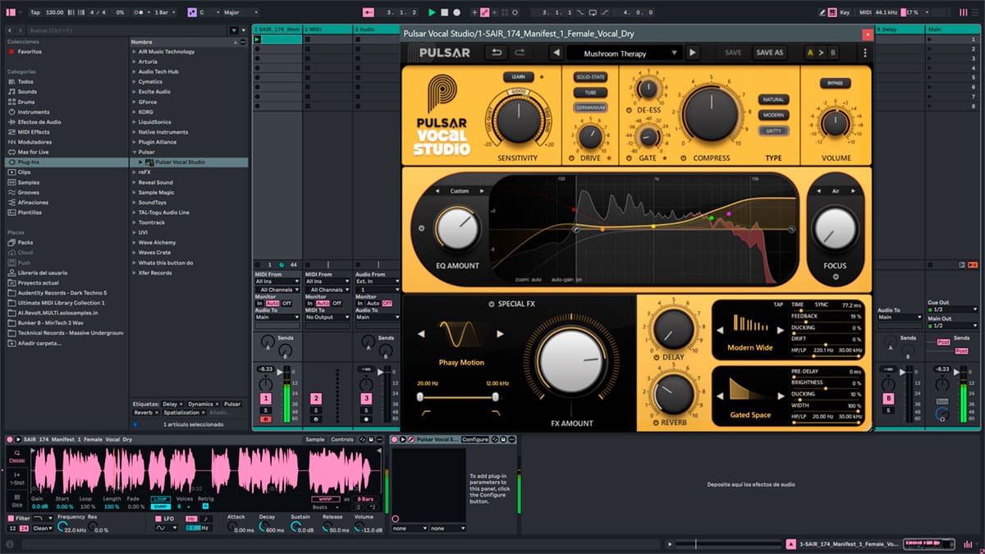Open the Pulsar three-dot options menu
This screenshot has width=985, height=554.
point(864,53)
